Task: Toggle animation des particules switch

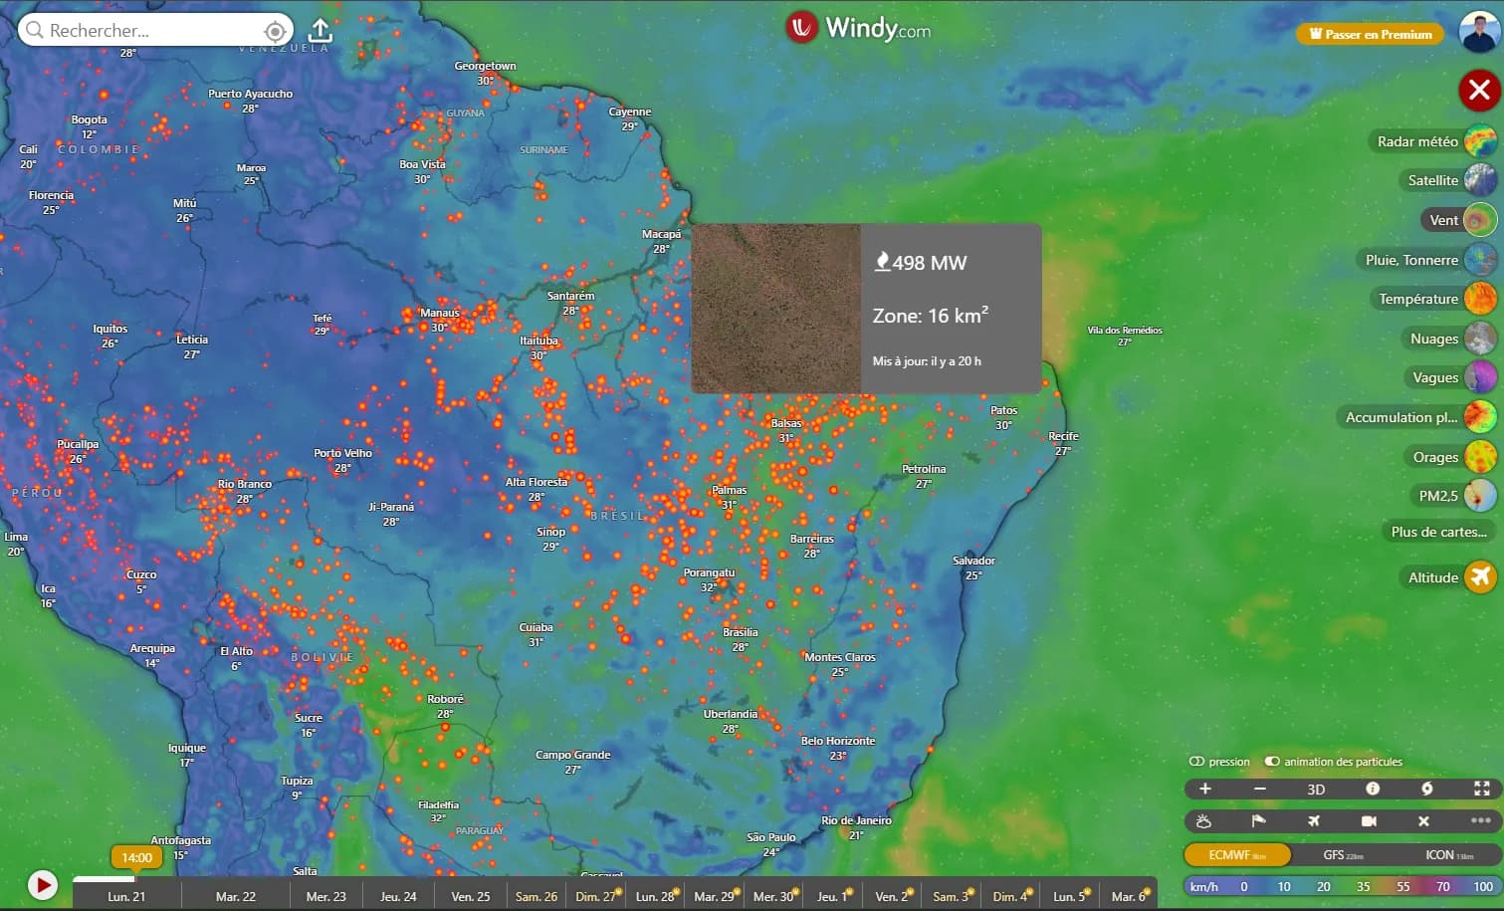Action: [x=1333, y=762]
